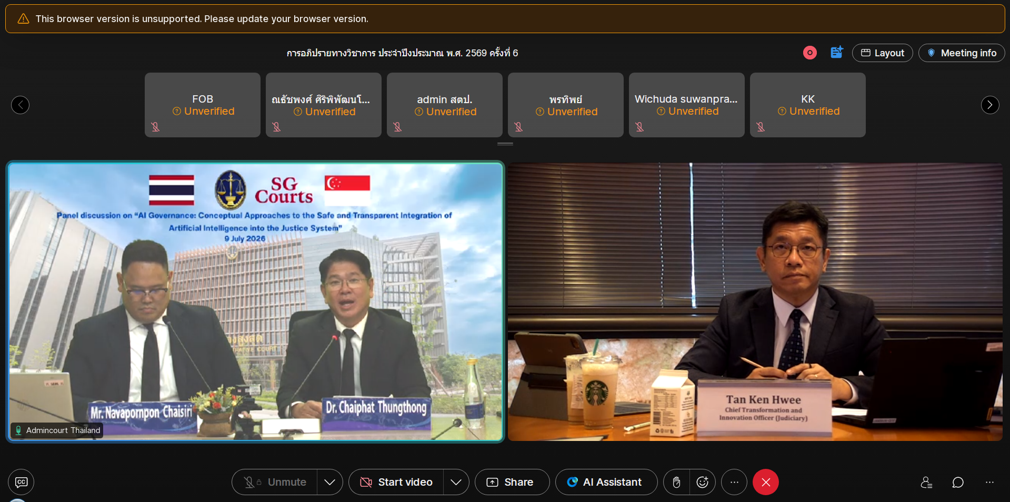
Task: Toggle microphone with the Unmute button
Action: (x=275, y=482)
